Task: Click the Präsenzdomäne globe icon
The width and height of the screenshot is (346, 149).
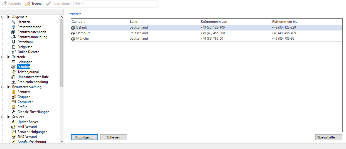Action: [13, 27]
